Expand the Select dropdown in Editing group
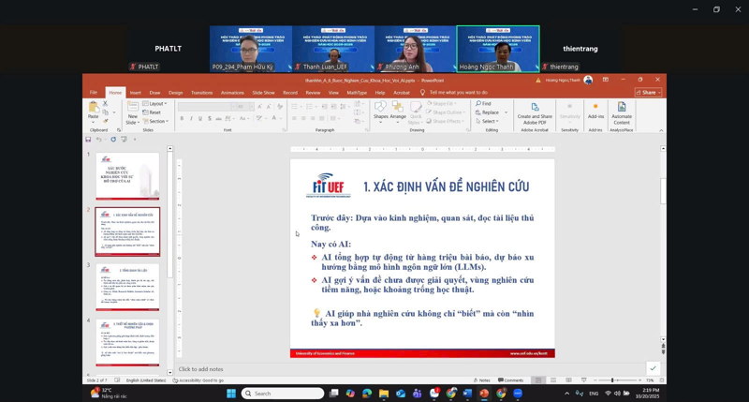The height and width of the screenshot is (402, 749). (x=490, y=121)
